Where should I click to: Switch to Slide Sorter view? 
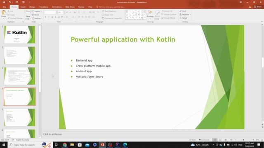point(220,140)
